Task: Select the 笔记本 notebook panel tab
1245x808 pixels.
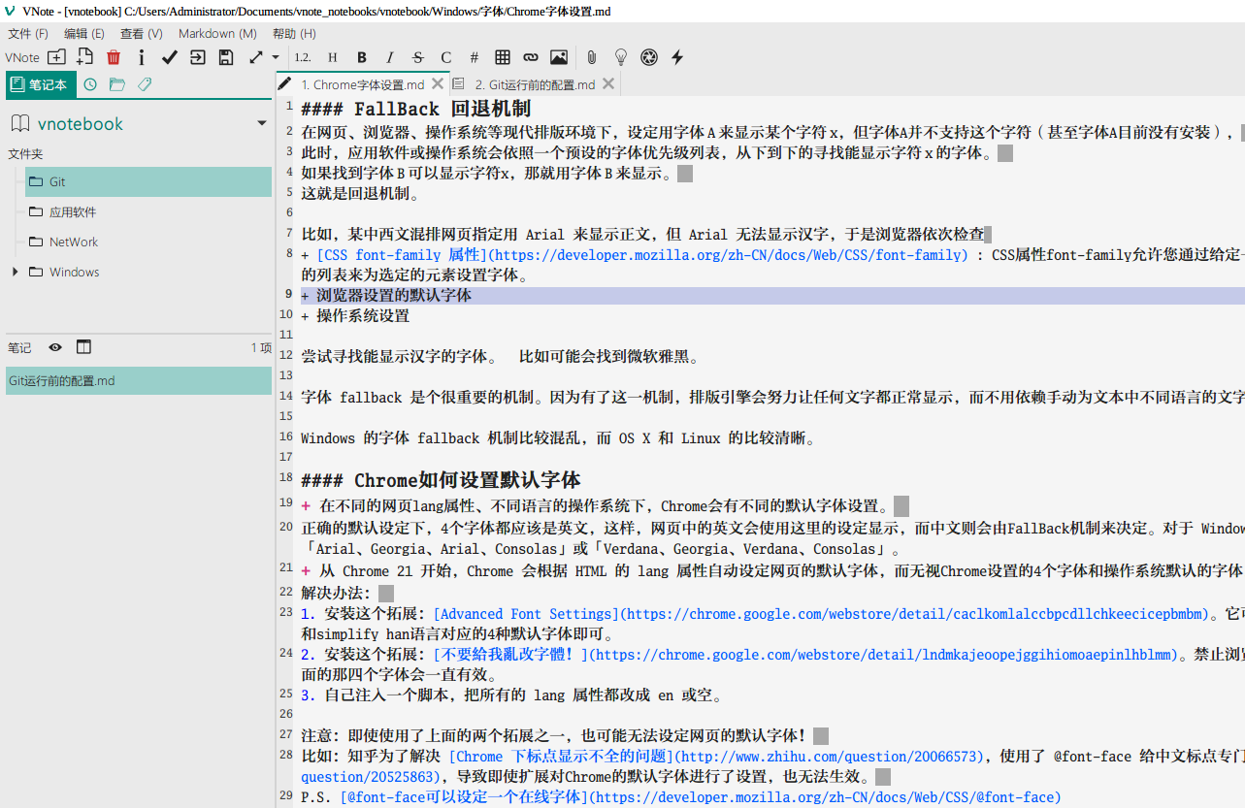Action: tap(41, 84)
